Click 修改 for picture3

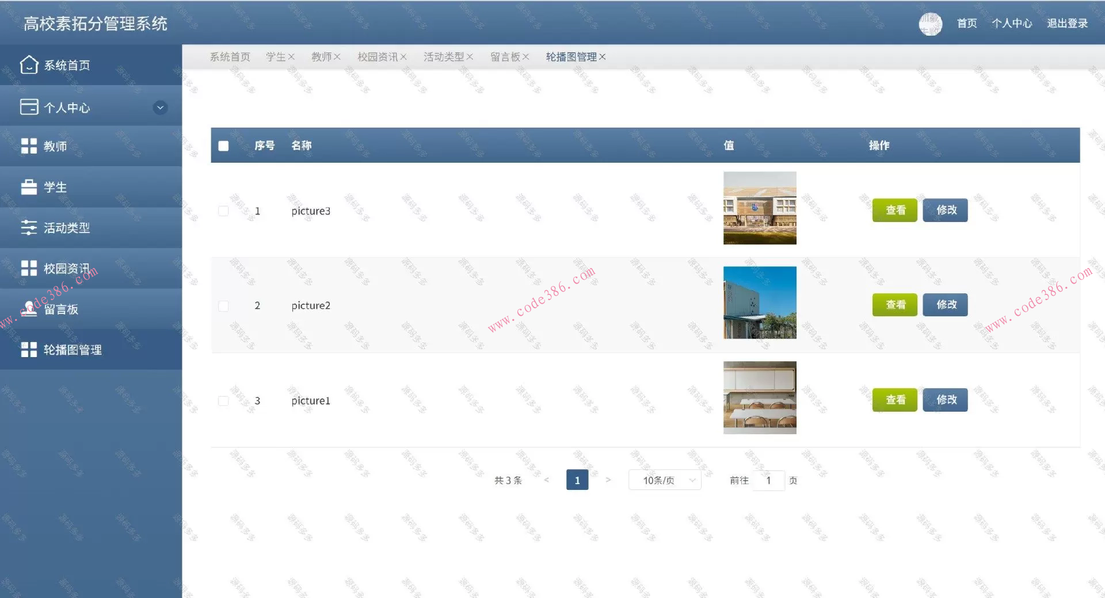click(946, 210)
